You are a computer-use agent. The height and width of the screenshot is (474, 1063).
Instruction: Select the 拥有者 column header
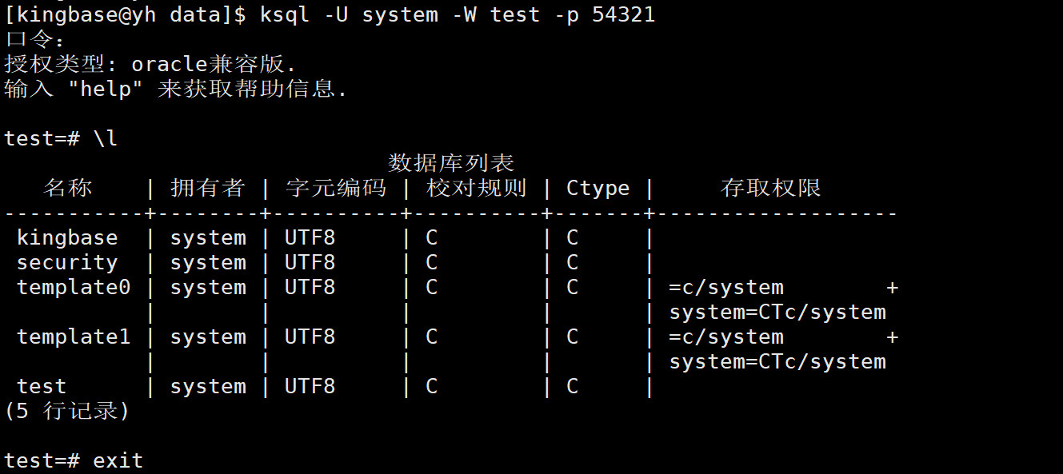point(207,188)
